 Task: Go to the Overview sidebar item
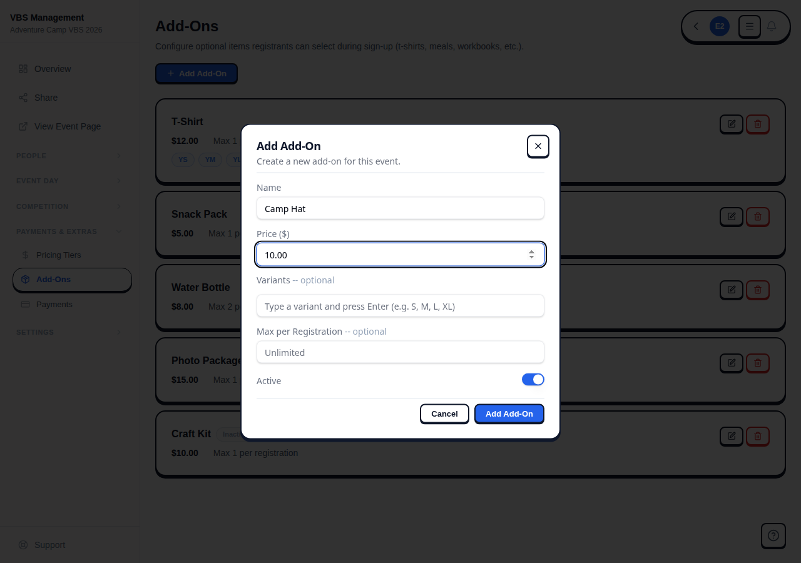(x=53, y=69)
